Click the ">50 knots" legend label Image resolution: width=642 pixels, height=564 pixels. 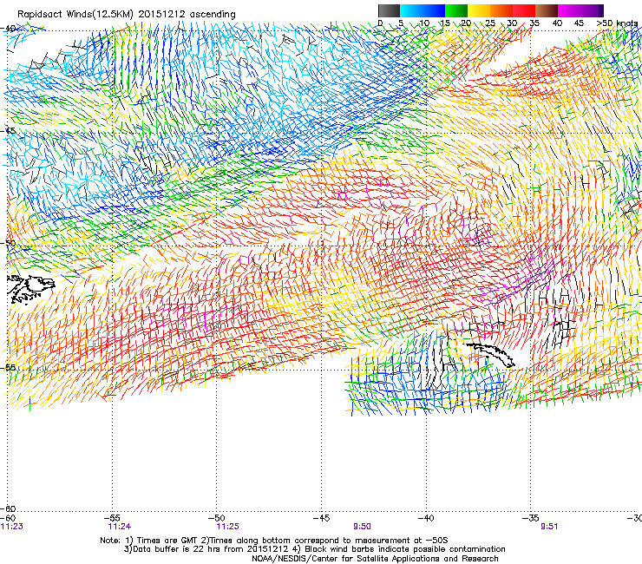618,23
